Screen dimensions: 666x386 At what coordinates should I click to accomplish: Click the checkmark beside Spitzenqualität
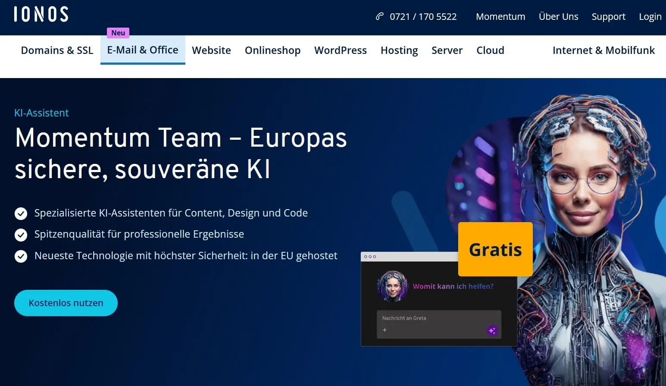(21, 235)
